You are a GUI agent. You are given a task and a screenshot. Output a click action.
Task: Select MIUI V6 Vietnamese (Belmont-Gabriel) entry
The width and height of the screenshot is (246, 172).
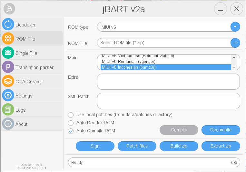(x=166, y=56)
